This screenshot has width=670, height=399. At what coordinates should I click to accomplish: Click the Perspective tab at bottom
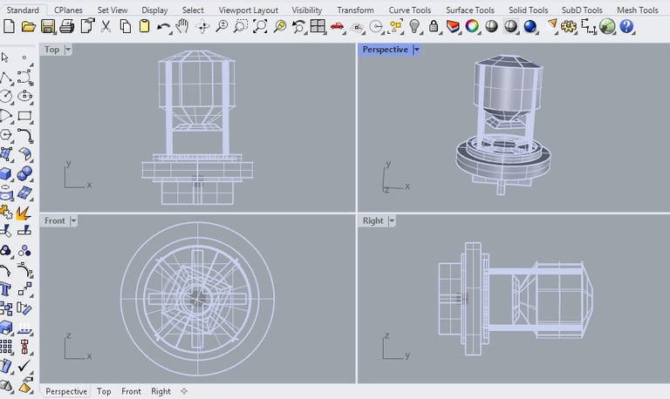coord(66,391)
